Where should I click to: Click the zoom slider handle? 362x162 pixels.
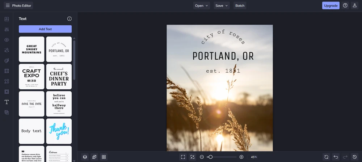tap(210, 157)
